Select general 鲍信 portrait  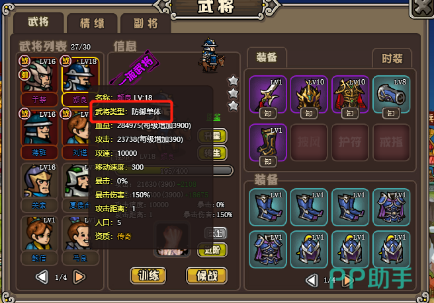pyautogui.click(x=39, y=234)
